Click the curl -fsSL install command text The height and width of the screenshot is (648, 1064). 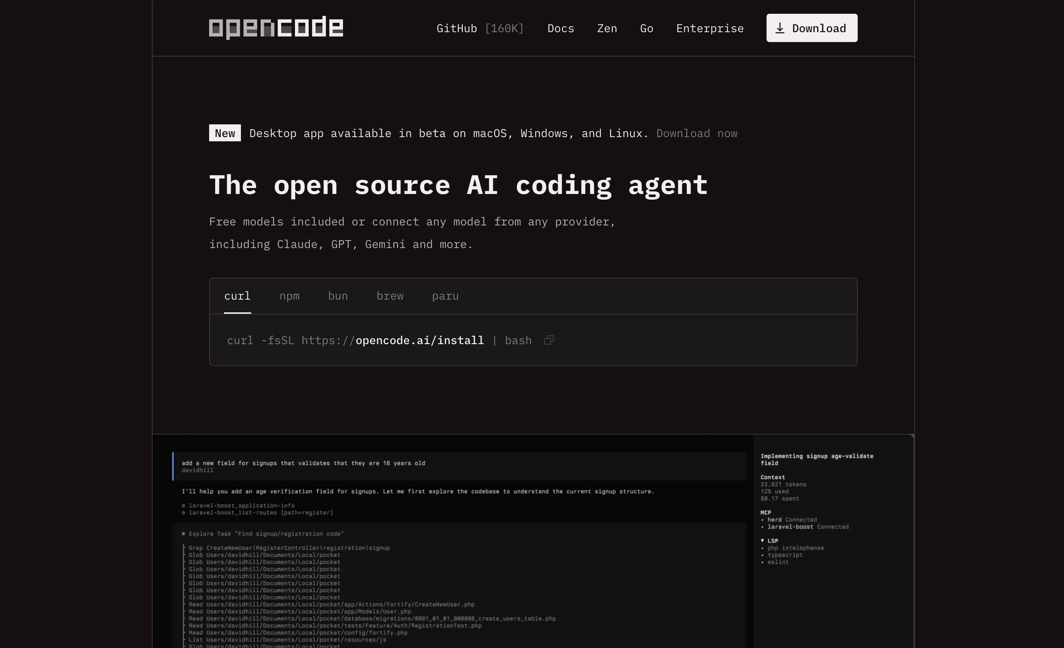pos(379,340)
